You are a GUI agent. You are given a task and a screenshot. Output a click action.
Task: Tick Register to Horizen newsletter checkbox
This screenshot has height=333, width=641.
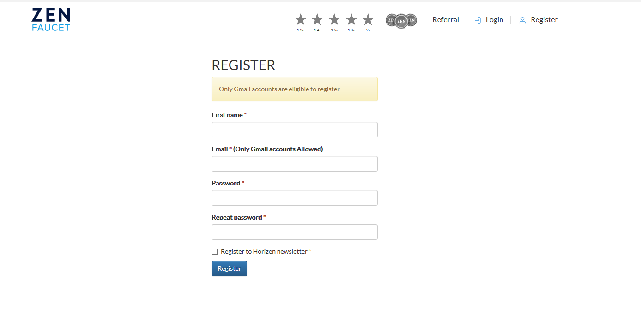pyautogui.click(x=214, y=251)
